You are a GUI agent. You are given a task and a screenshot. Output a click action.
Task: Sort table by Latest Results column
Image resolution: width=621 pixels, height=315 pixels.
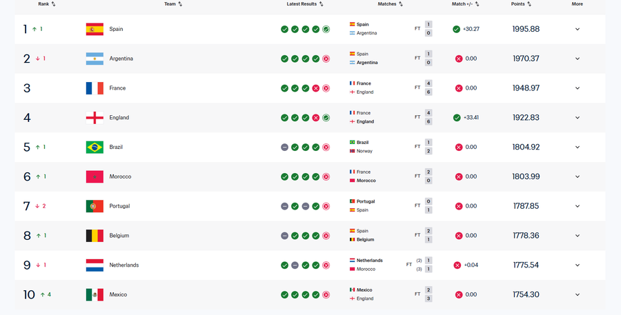pos(305,4)
